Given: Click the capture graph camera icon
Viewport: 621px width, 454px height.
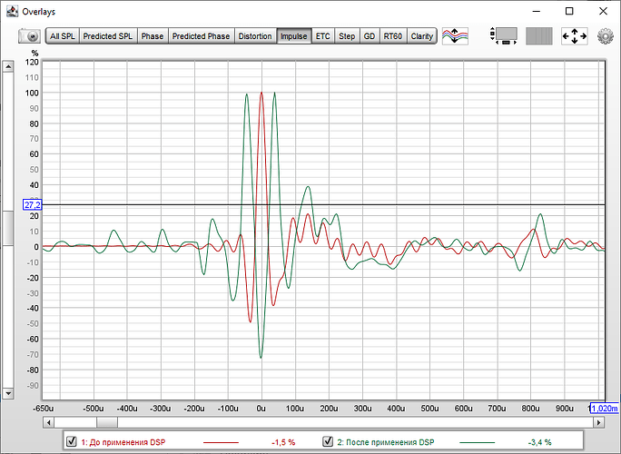Looking at the screenshot, I should (32, 36).
